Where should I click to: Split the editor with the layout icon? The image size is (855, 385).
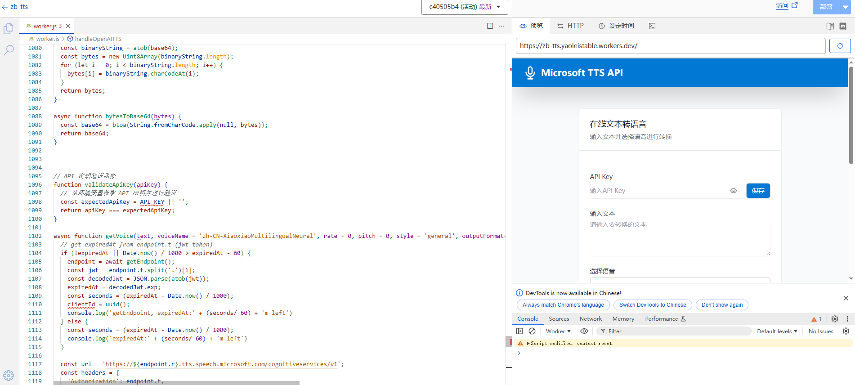490,26
